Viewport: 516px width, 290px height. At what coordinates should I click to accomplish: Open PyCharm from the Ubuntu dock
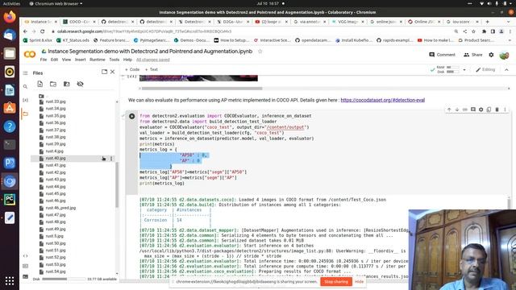(10, 199)
